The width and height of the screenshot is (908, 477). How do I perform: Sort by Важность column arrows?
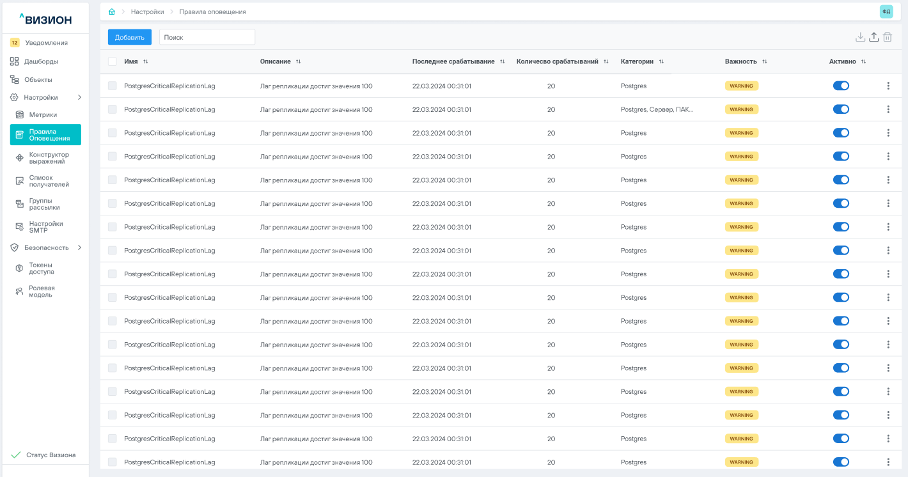pos(764,61)
